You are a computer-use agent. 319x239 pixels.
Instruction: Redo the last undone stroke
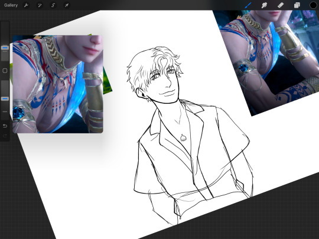click(x=5, y=136)
